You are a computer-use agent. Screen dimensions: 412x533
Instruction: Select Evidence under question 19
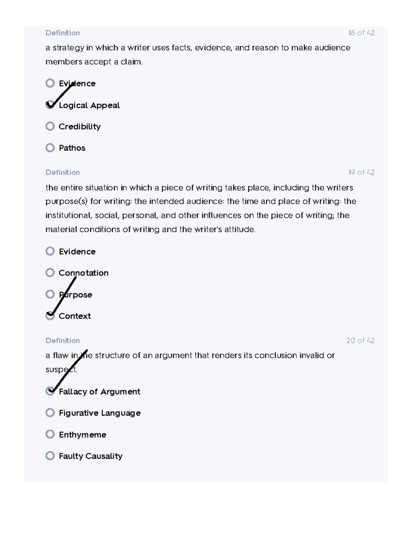point(50,252)
